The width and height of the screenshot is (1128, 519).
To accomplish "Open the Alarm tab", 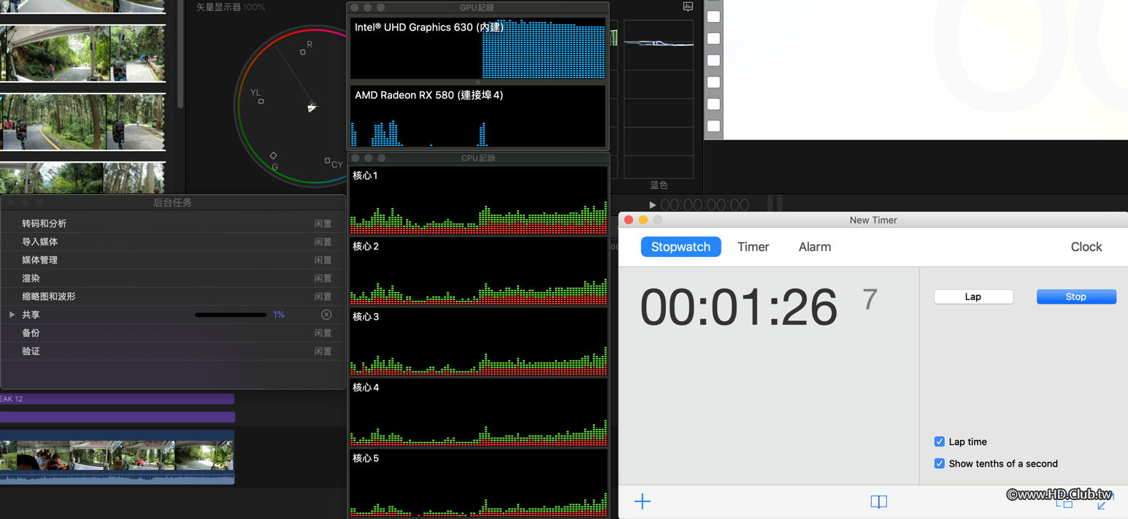I will tap(815, 247).
